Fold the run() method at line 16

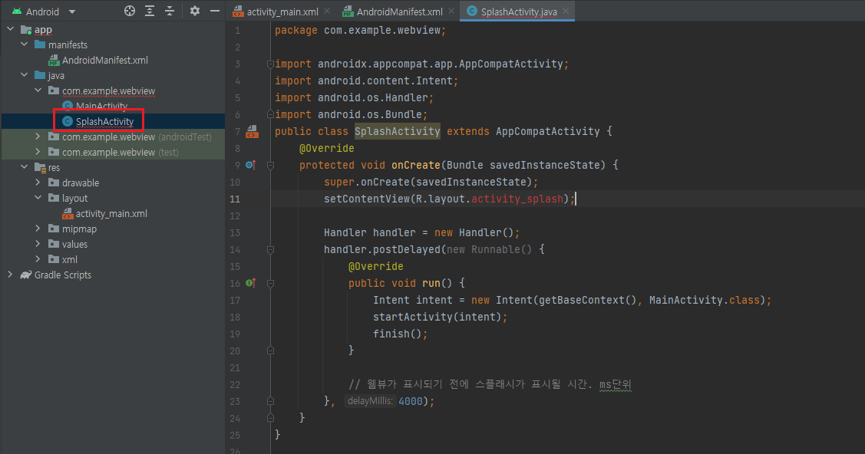[270, 283]
